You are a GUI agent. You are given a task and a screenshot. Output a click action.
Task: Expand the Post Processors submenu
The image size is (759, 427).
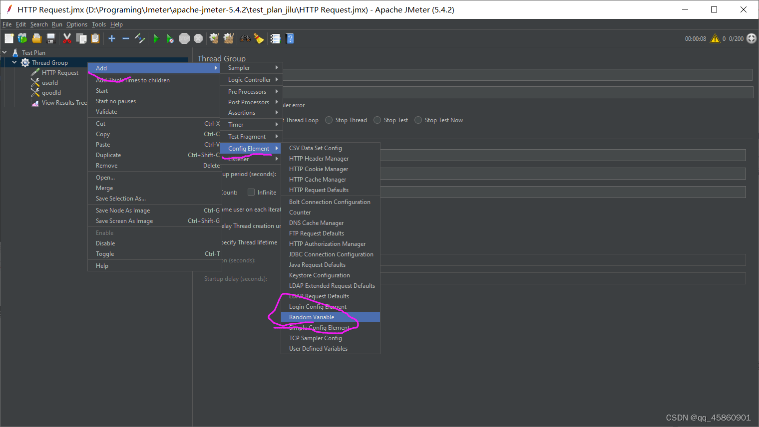click(x=252, y=102)
